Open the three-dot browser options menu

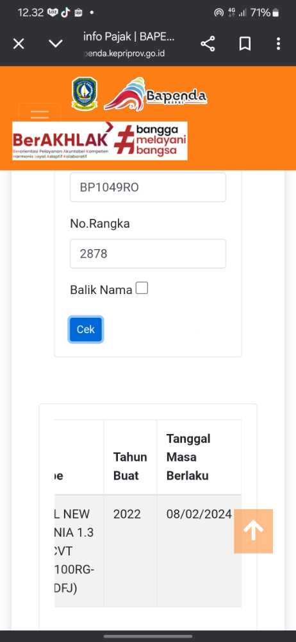tap(279, 44)
